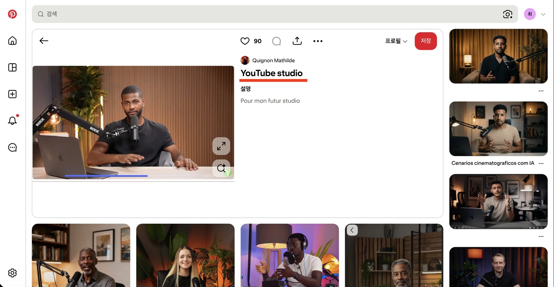
Task: Open the Pinterest home logo
Action: (x=12, y=14)
